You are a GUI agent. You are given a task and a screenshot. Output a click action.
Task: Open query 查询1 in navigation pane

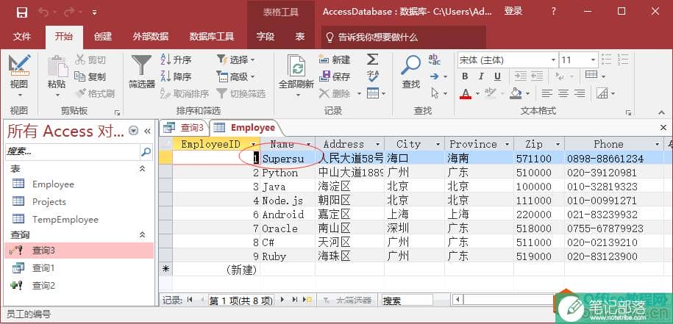pos(44,268)
